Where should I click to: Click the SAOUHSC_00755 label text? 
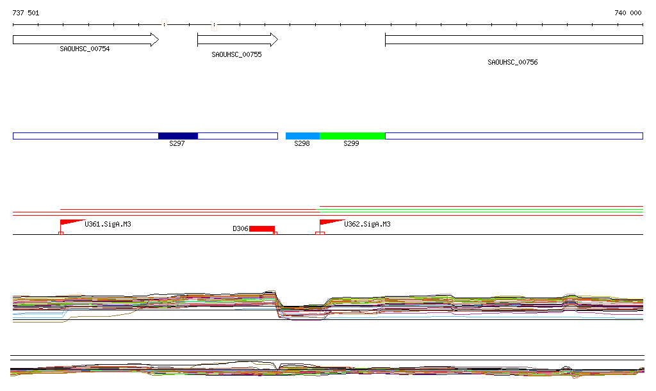click(236, 55)
